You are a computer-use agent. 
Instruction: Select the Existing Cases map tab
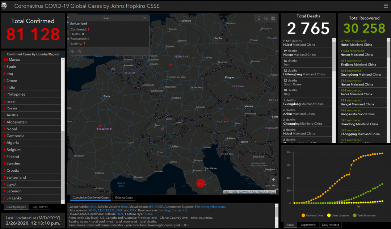(x=124, y=197)
